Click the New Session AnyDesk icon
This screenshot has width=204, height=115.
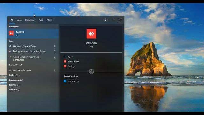pyautogui.click(x=65, y=61)
